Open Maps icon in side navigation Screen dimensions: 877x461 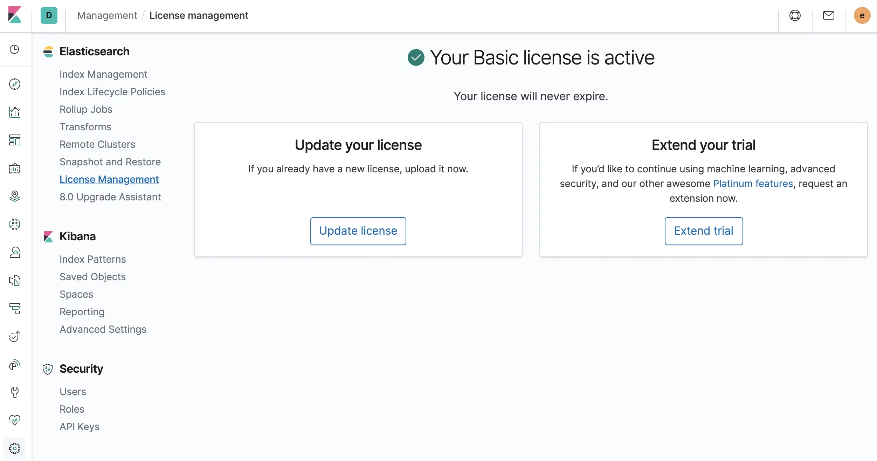pyautogui.click(x=15, y=196)
